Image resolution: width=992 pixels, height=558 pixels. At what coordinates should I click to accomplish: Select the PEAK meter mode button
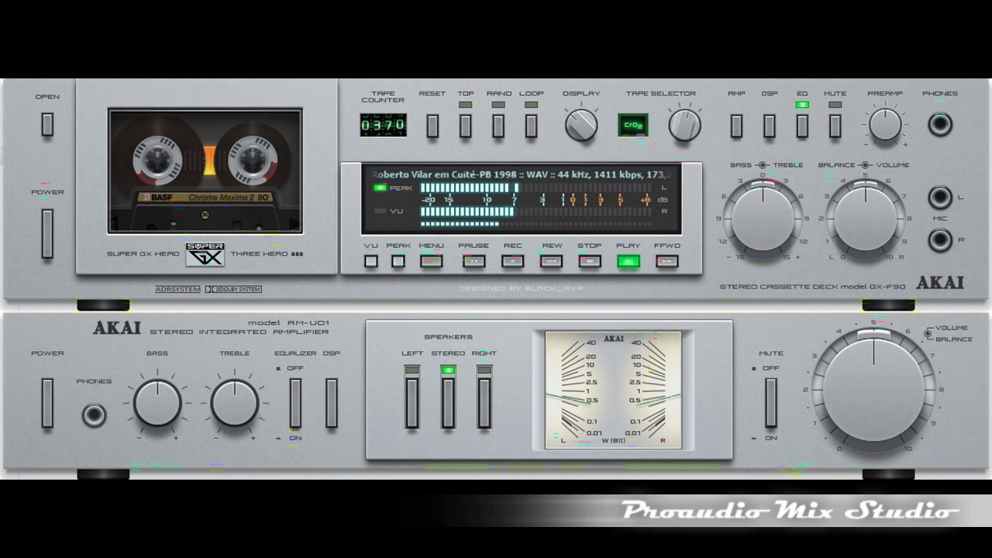(398, 261)
